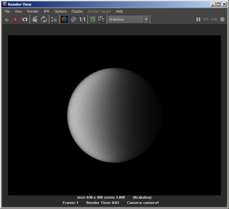The height and width of the screenshot is (209, 229).
Task: Open the Krakatoa renderer dropdown
Action: pyautogui.click(x=128, y=19)
